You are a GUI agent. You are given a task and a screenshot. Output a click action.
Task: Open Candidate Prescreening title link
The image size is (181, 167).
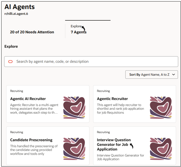point(31,140)
